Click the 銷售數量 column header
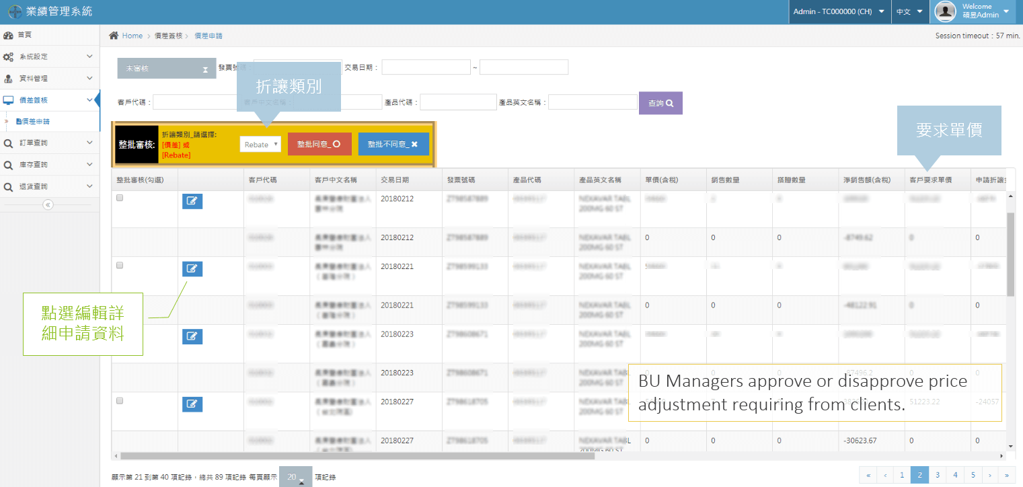The image size is (1023, 487). pyautogui.click(x=739, y=180)
